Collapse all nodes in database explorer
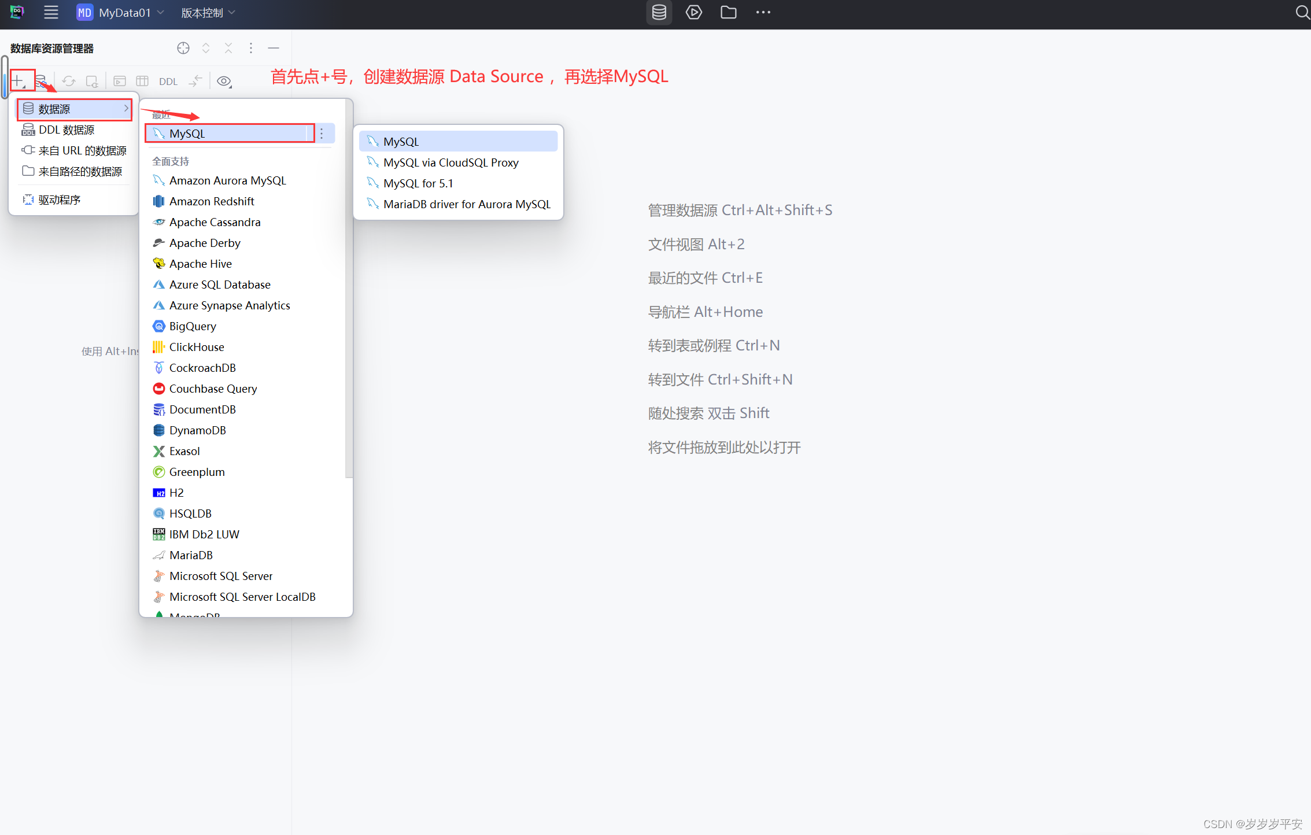Image resolution: width=1311 pixels, height=835 pixels. (228, 48)
